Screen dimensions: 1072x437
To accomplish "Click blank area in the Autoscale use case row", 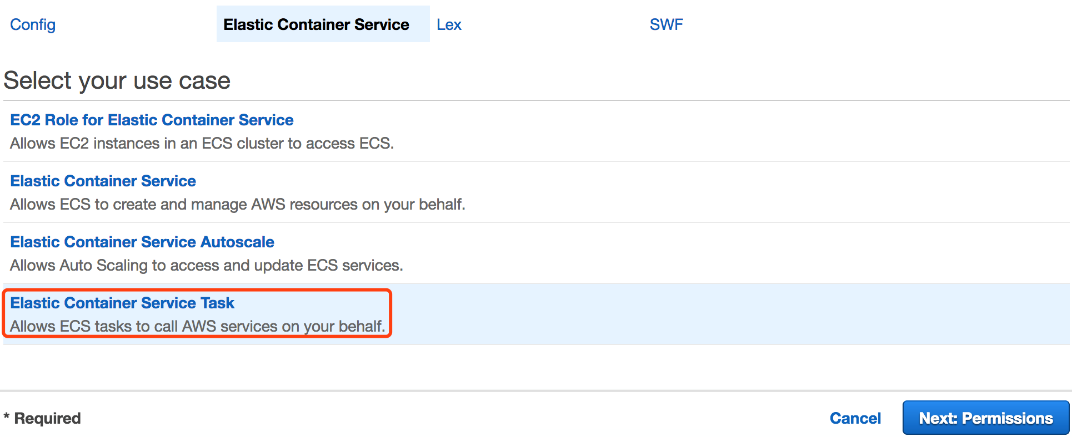I will pyautogui.click(x=722, y=253).
